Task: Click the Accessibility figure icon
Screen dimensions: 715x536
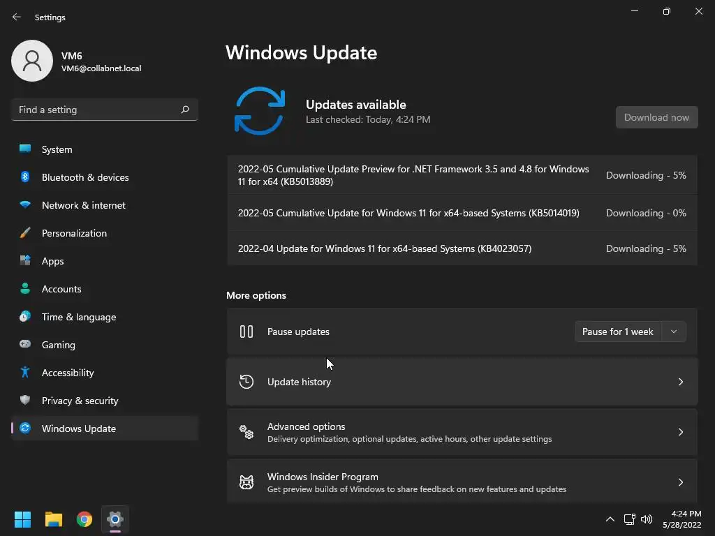Action: click(x=25, y=373)
